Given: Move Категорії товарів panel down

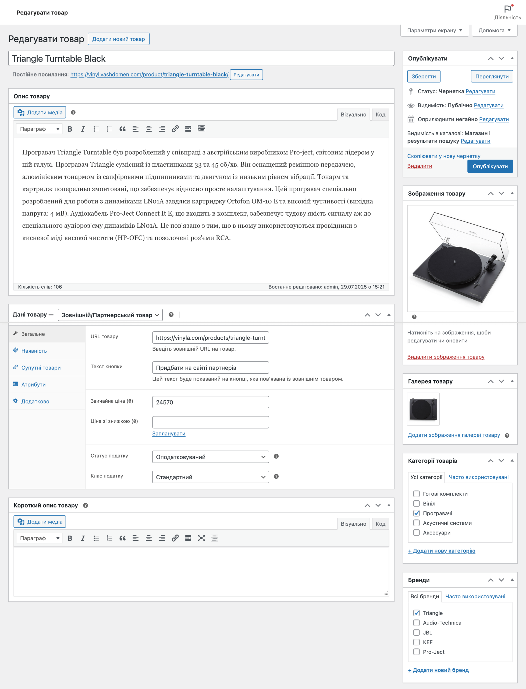Looking at the screenshot, I should pos(501,460).
